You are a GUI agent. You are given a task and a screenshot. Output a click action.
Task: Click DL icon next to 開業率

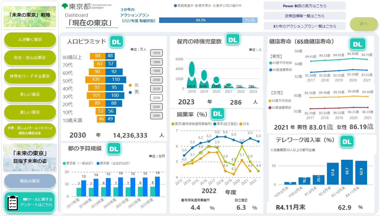tap(217, 114)
